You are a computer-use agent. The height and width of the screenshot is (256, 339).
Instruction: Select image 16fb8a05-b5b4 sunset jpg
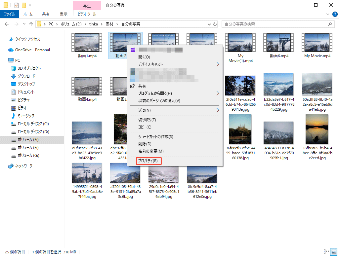click(317, 129)
